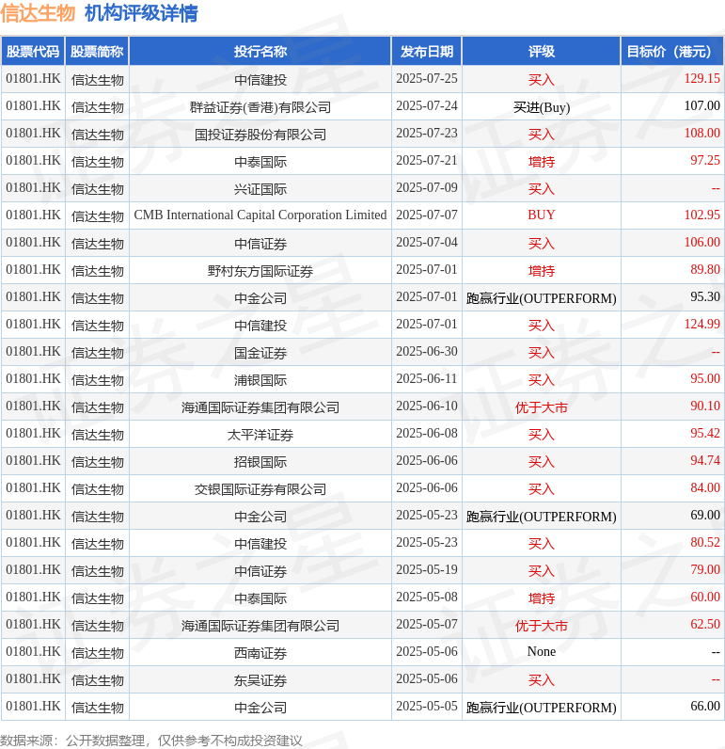Click target price 66.00
The height and width of the screenshot is (749, 725).
[705, 706]
